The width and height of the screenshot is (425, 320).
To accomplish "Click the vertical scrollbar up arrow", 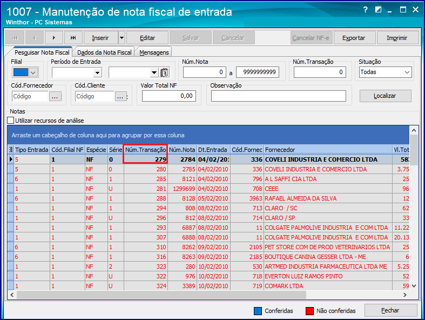I will [414, 131].
